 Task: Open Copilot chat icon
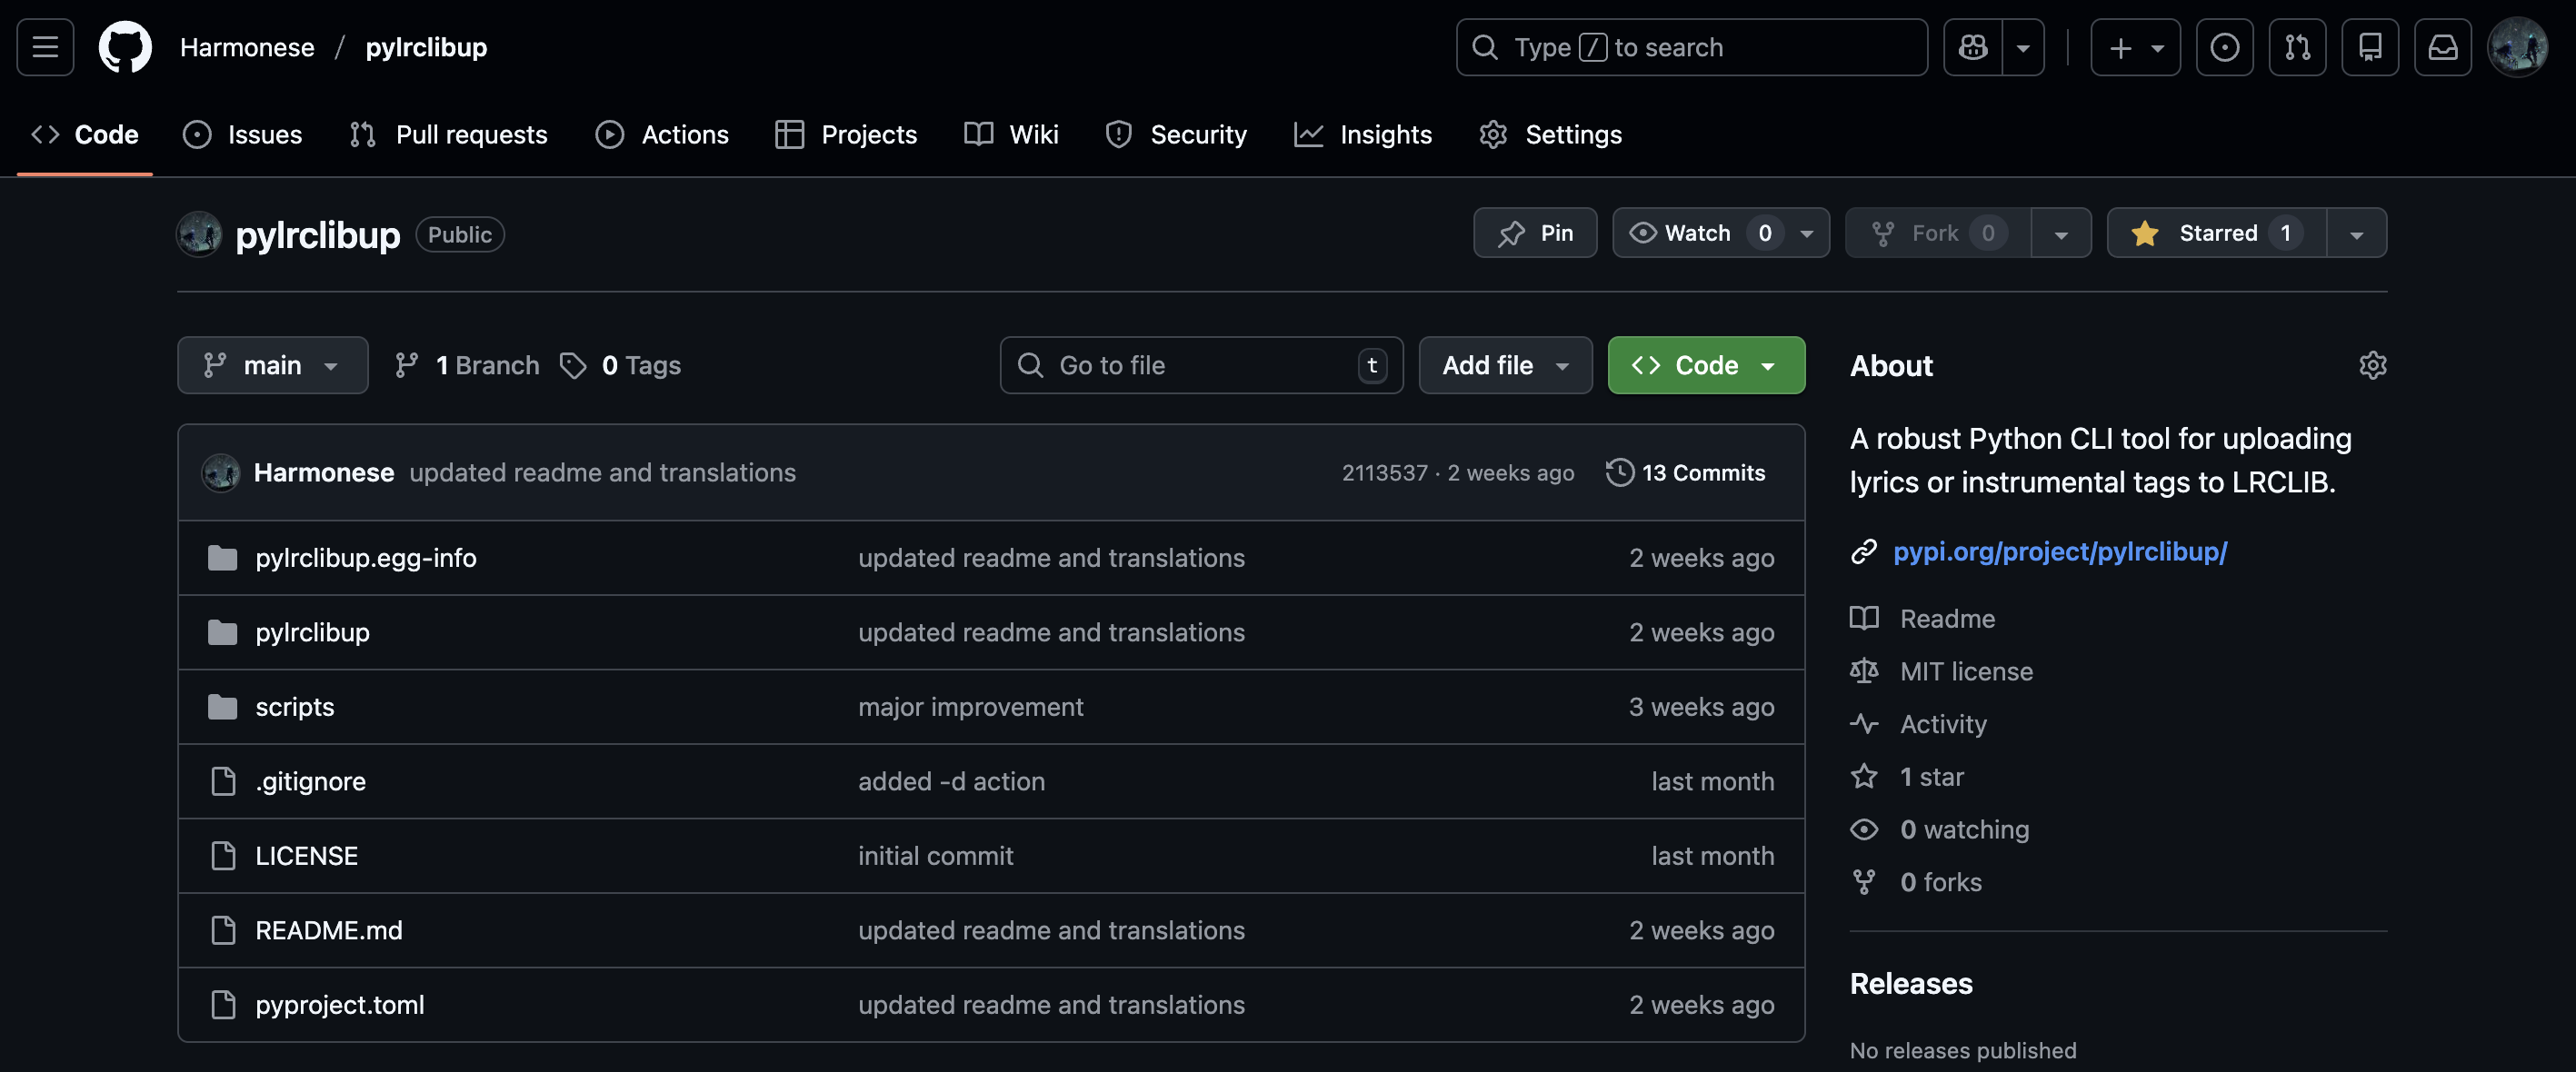[1973, 47]
